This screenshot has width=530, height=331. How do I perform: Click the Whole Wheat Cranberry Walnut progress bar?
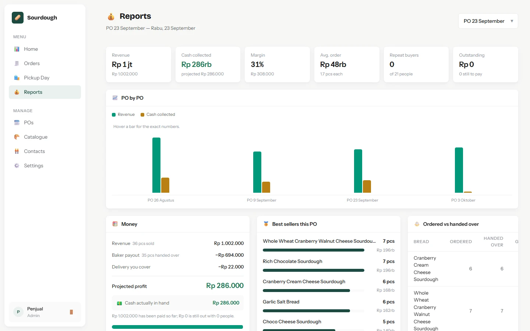click(x=314, y=250)
